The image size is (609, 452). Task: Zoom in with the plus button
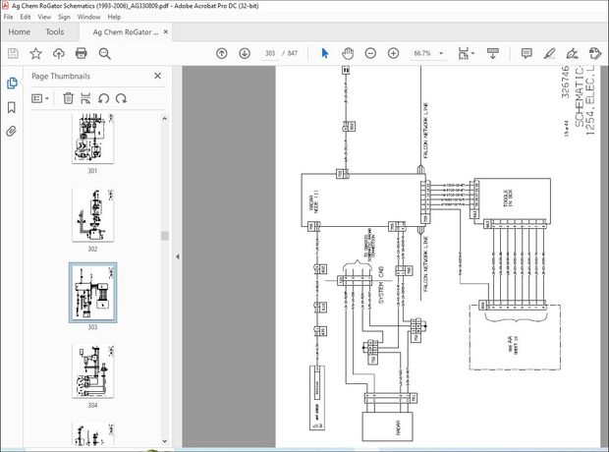click(394, 53)
